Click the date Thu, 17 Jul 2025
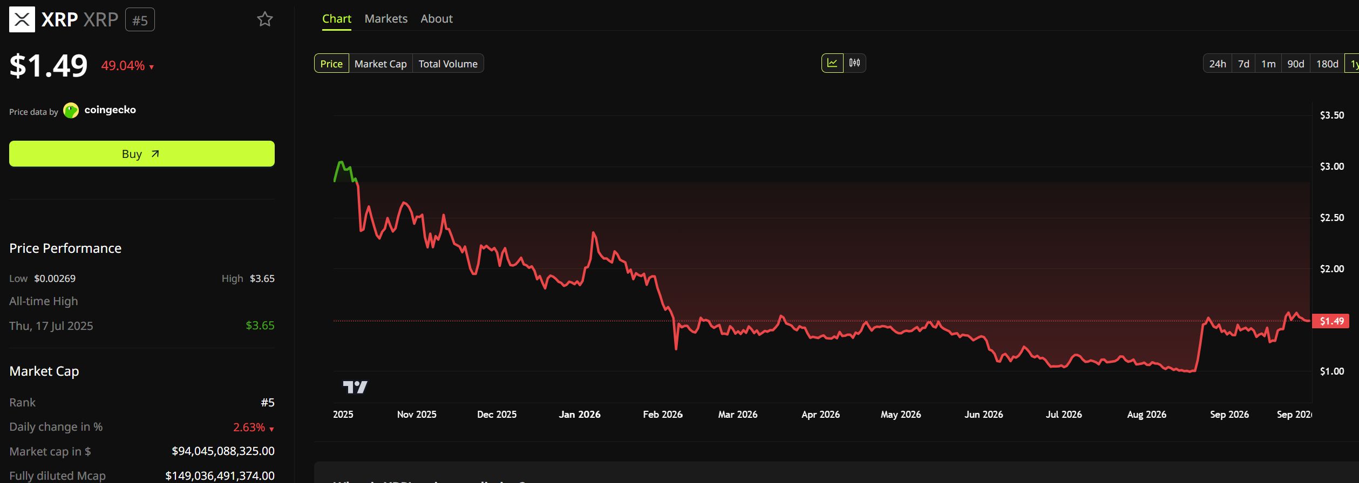Image resolution: width=1359 pixels, height=483 pixels. pos(51,326)
